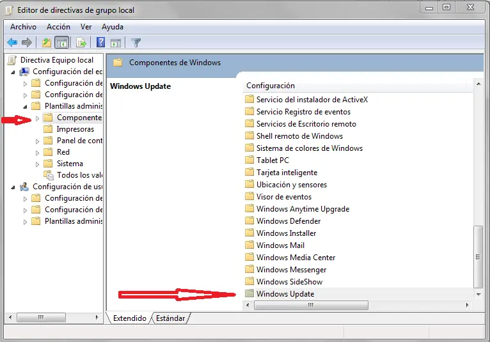490x342 pixels.
Task: Select Shell remoto de Windows
Action: point(299,136)
